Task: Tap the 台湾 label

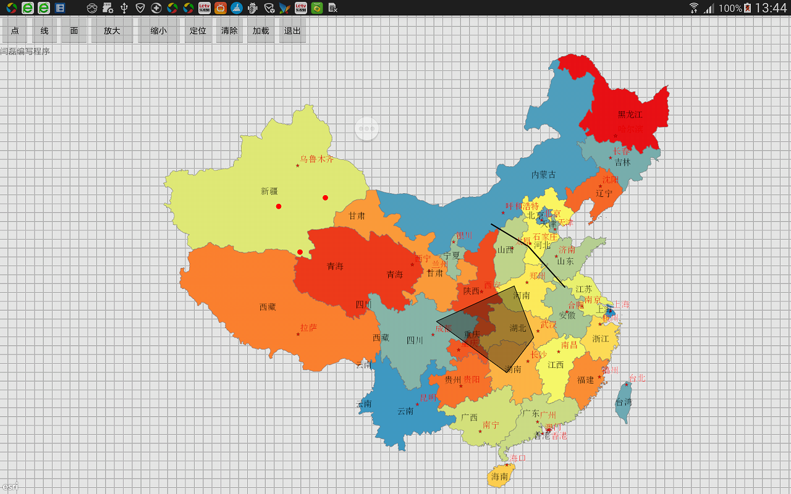Action: [x=624, y=402]
